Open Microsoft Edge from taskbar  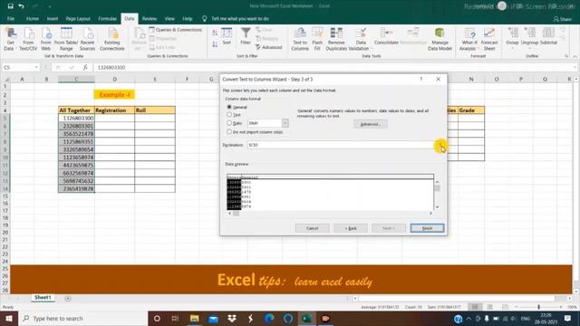click(x=269, y=318)
